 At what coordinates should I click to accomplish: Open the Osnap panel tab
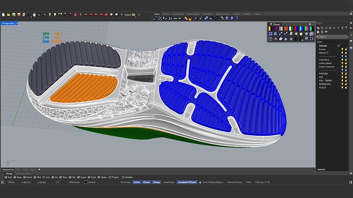coord(9,174)
